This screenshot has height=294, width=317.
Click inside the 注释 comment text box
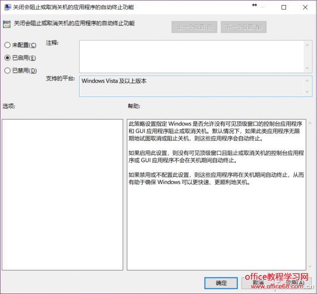coord(192,56)
